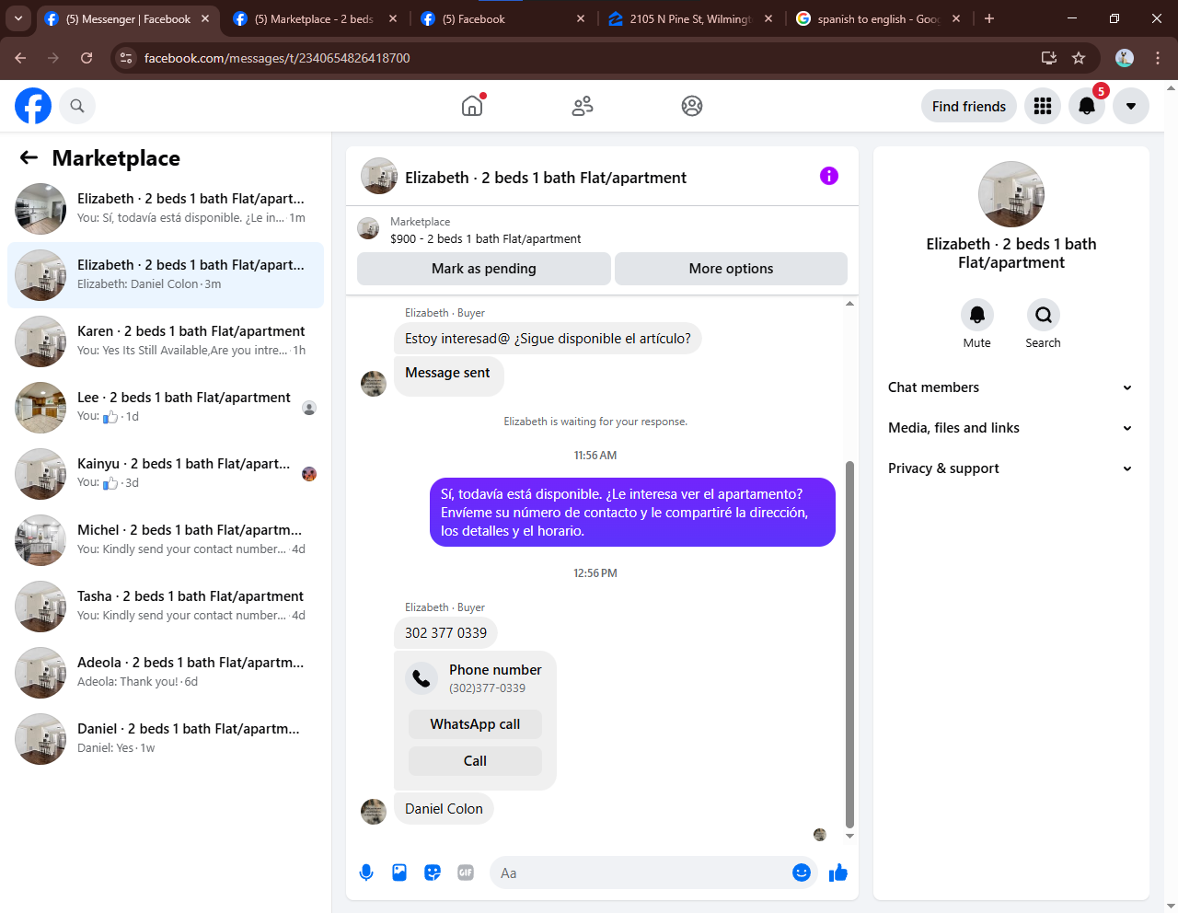Open the Friends icon in top navigation
Screen dimensions: 1178x913
pos(583,106)
